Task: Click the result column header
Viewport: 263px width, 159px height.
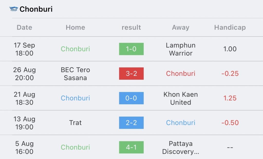Action: tap(131, 27)
